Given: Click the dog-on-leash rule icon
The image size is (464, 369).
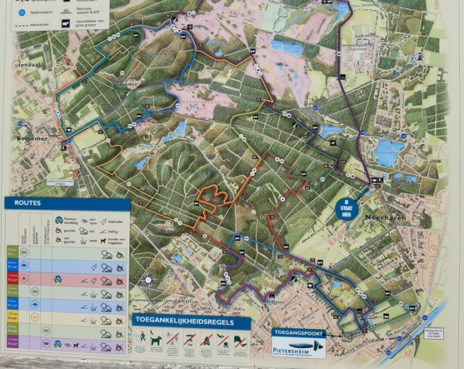Looking at the screenshot, I should tap(156, 337).
